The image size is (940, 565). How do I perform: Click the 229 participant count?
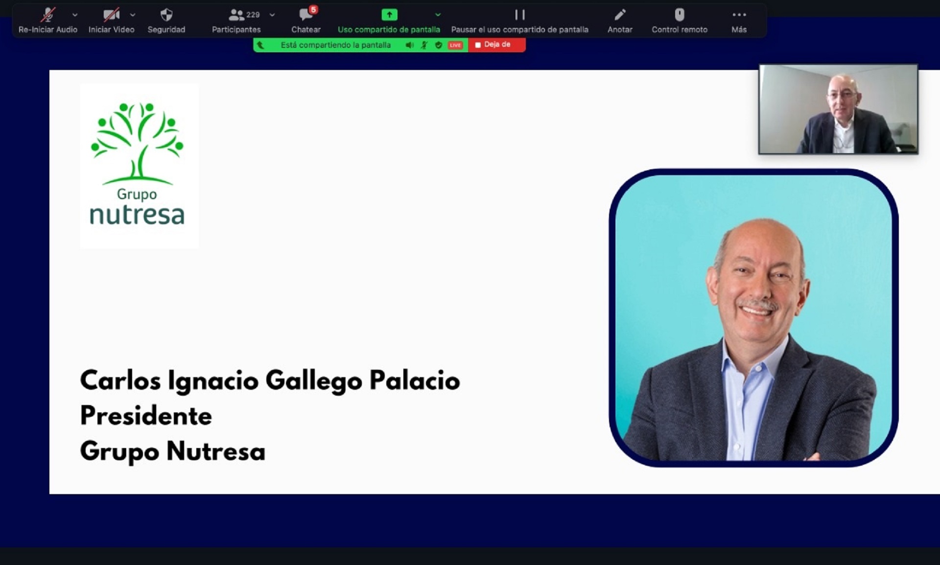pyautogui.click(x=253, y=15)
